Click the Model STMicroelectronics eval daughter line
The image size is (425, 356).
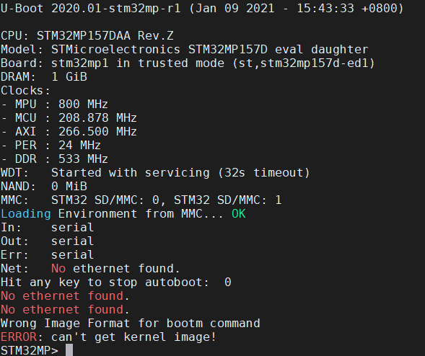point(184,50)
